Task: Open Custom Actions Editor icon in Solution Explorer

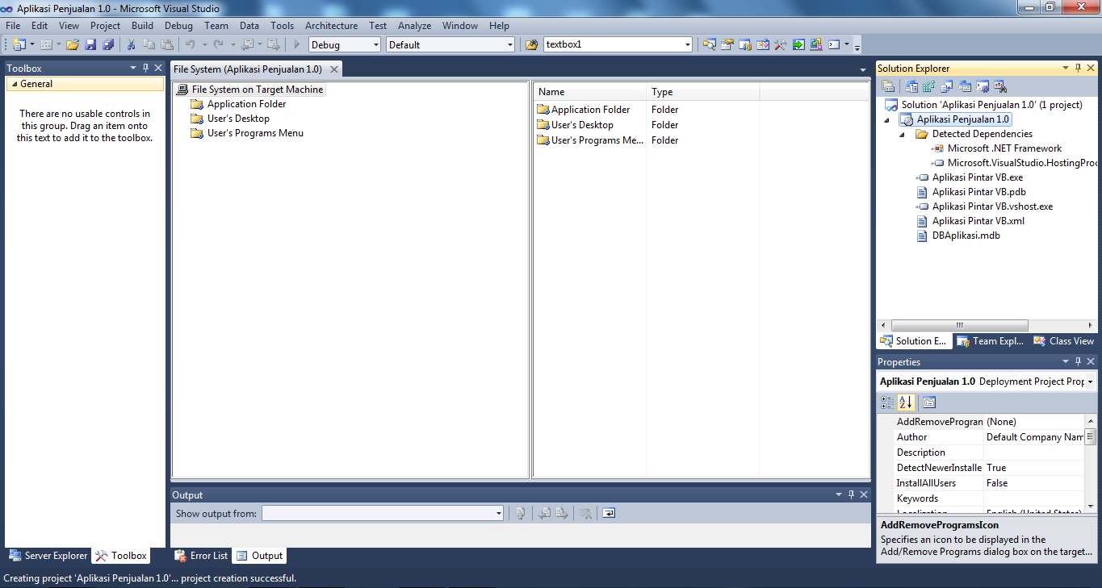Action: (x=983, y=86)
